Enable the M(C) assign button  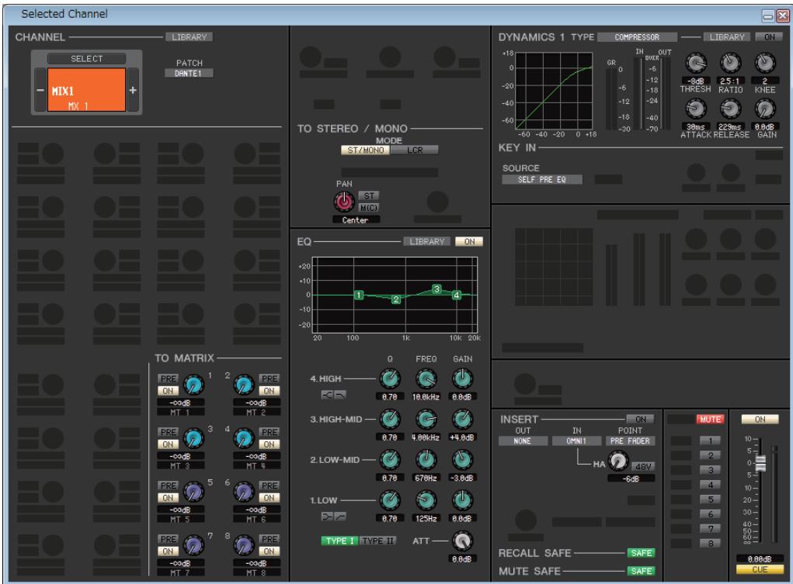(369, 208)
